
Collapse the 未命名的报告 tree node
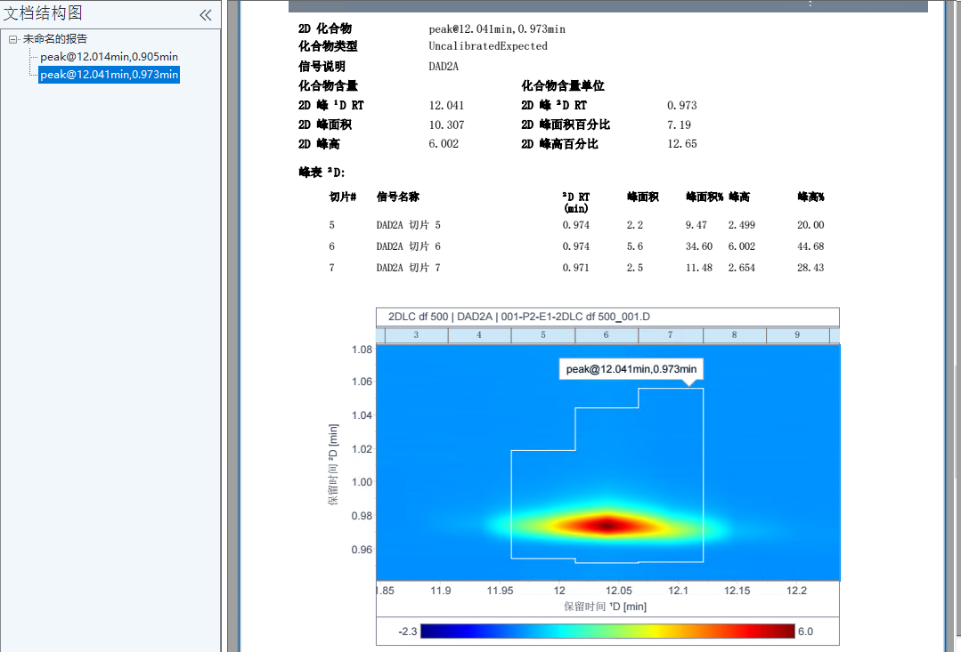pyautogui.click(x=12, y=39)
